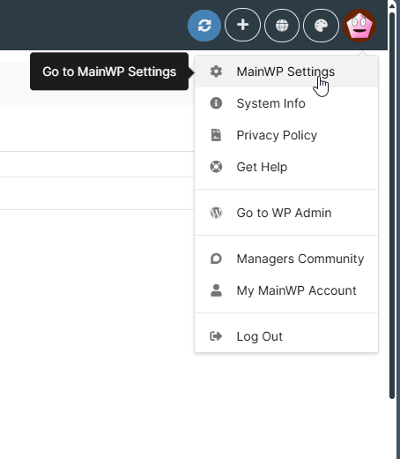Click the document icon beside Privacy Policy
The height and width of the screenshot is (459, 400).
click(216, 135)
